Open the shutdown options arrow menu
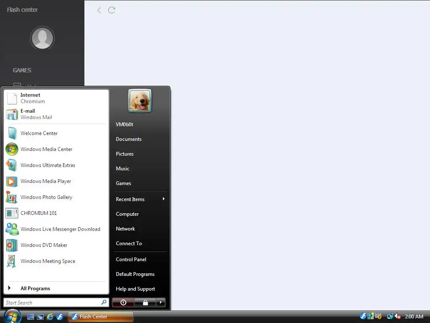This screenshot has width=430, height=323. coord(161,302)
